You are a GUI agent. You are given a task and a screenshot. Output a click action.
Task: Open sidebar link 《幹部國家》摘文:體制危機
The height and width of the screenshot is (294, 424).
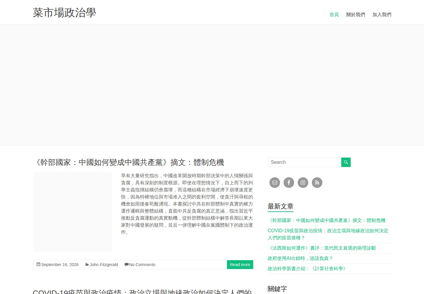tap(327, 220)
